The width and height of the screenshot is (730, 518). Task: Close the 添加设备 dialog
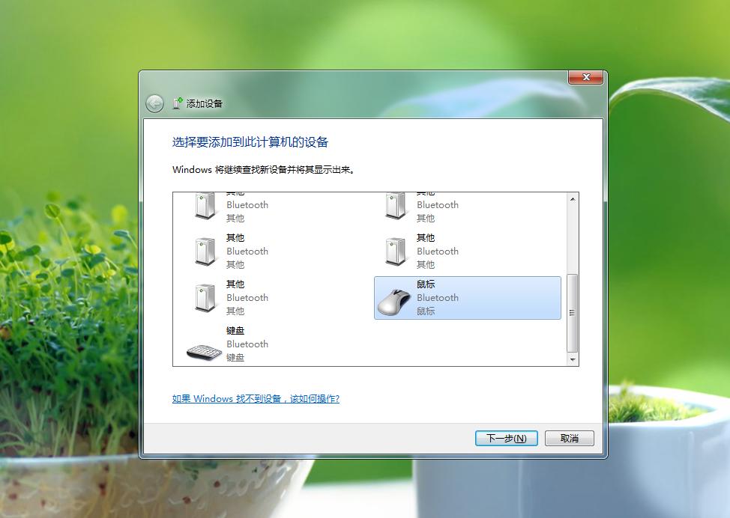[x=585, y=77]
